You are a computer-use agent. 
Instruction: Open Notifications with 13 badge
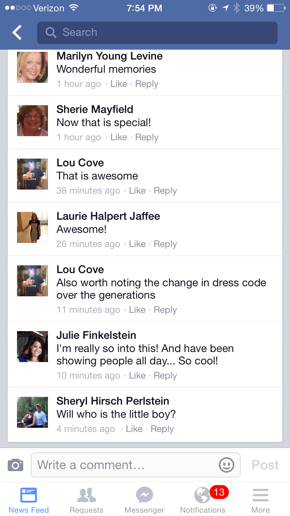[x=203, y=500]
